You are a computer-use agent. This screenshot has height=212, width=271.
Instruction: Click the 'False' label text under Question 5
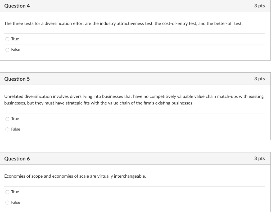click(16, 129)
